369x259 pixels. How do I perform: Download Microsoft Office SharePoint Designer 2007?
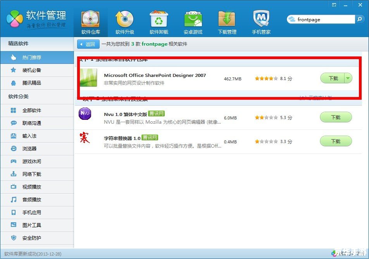pos(333,78)
